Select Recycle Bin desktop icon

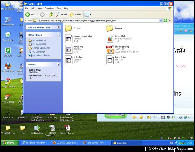point(8,35)
